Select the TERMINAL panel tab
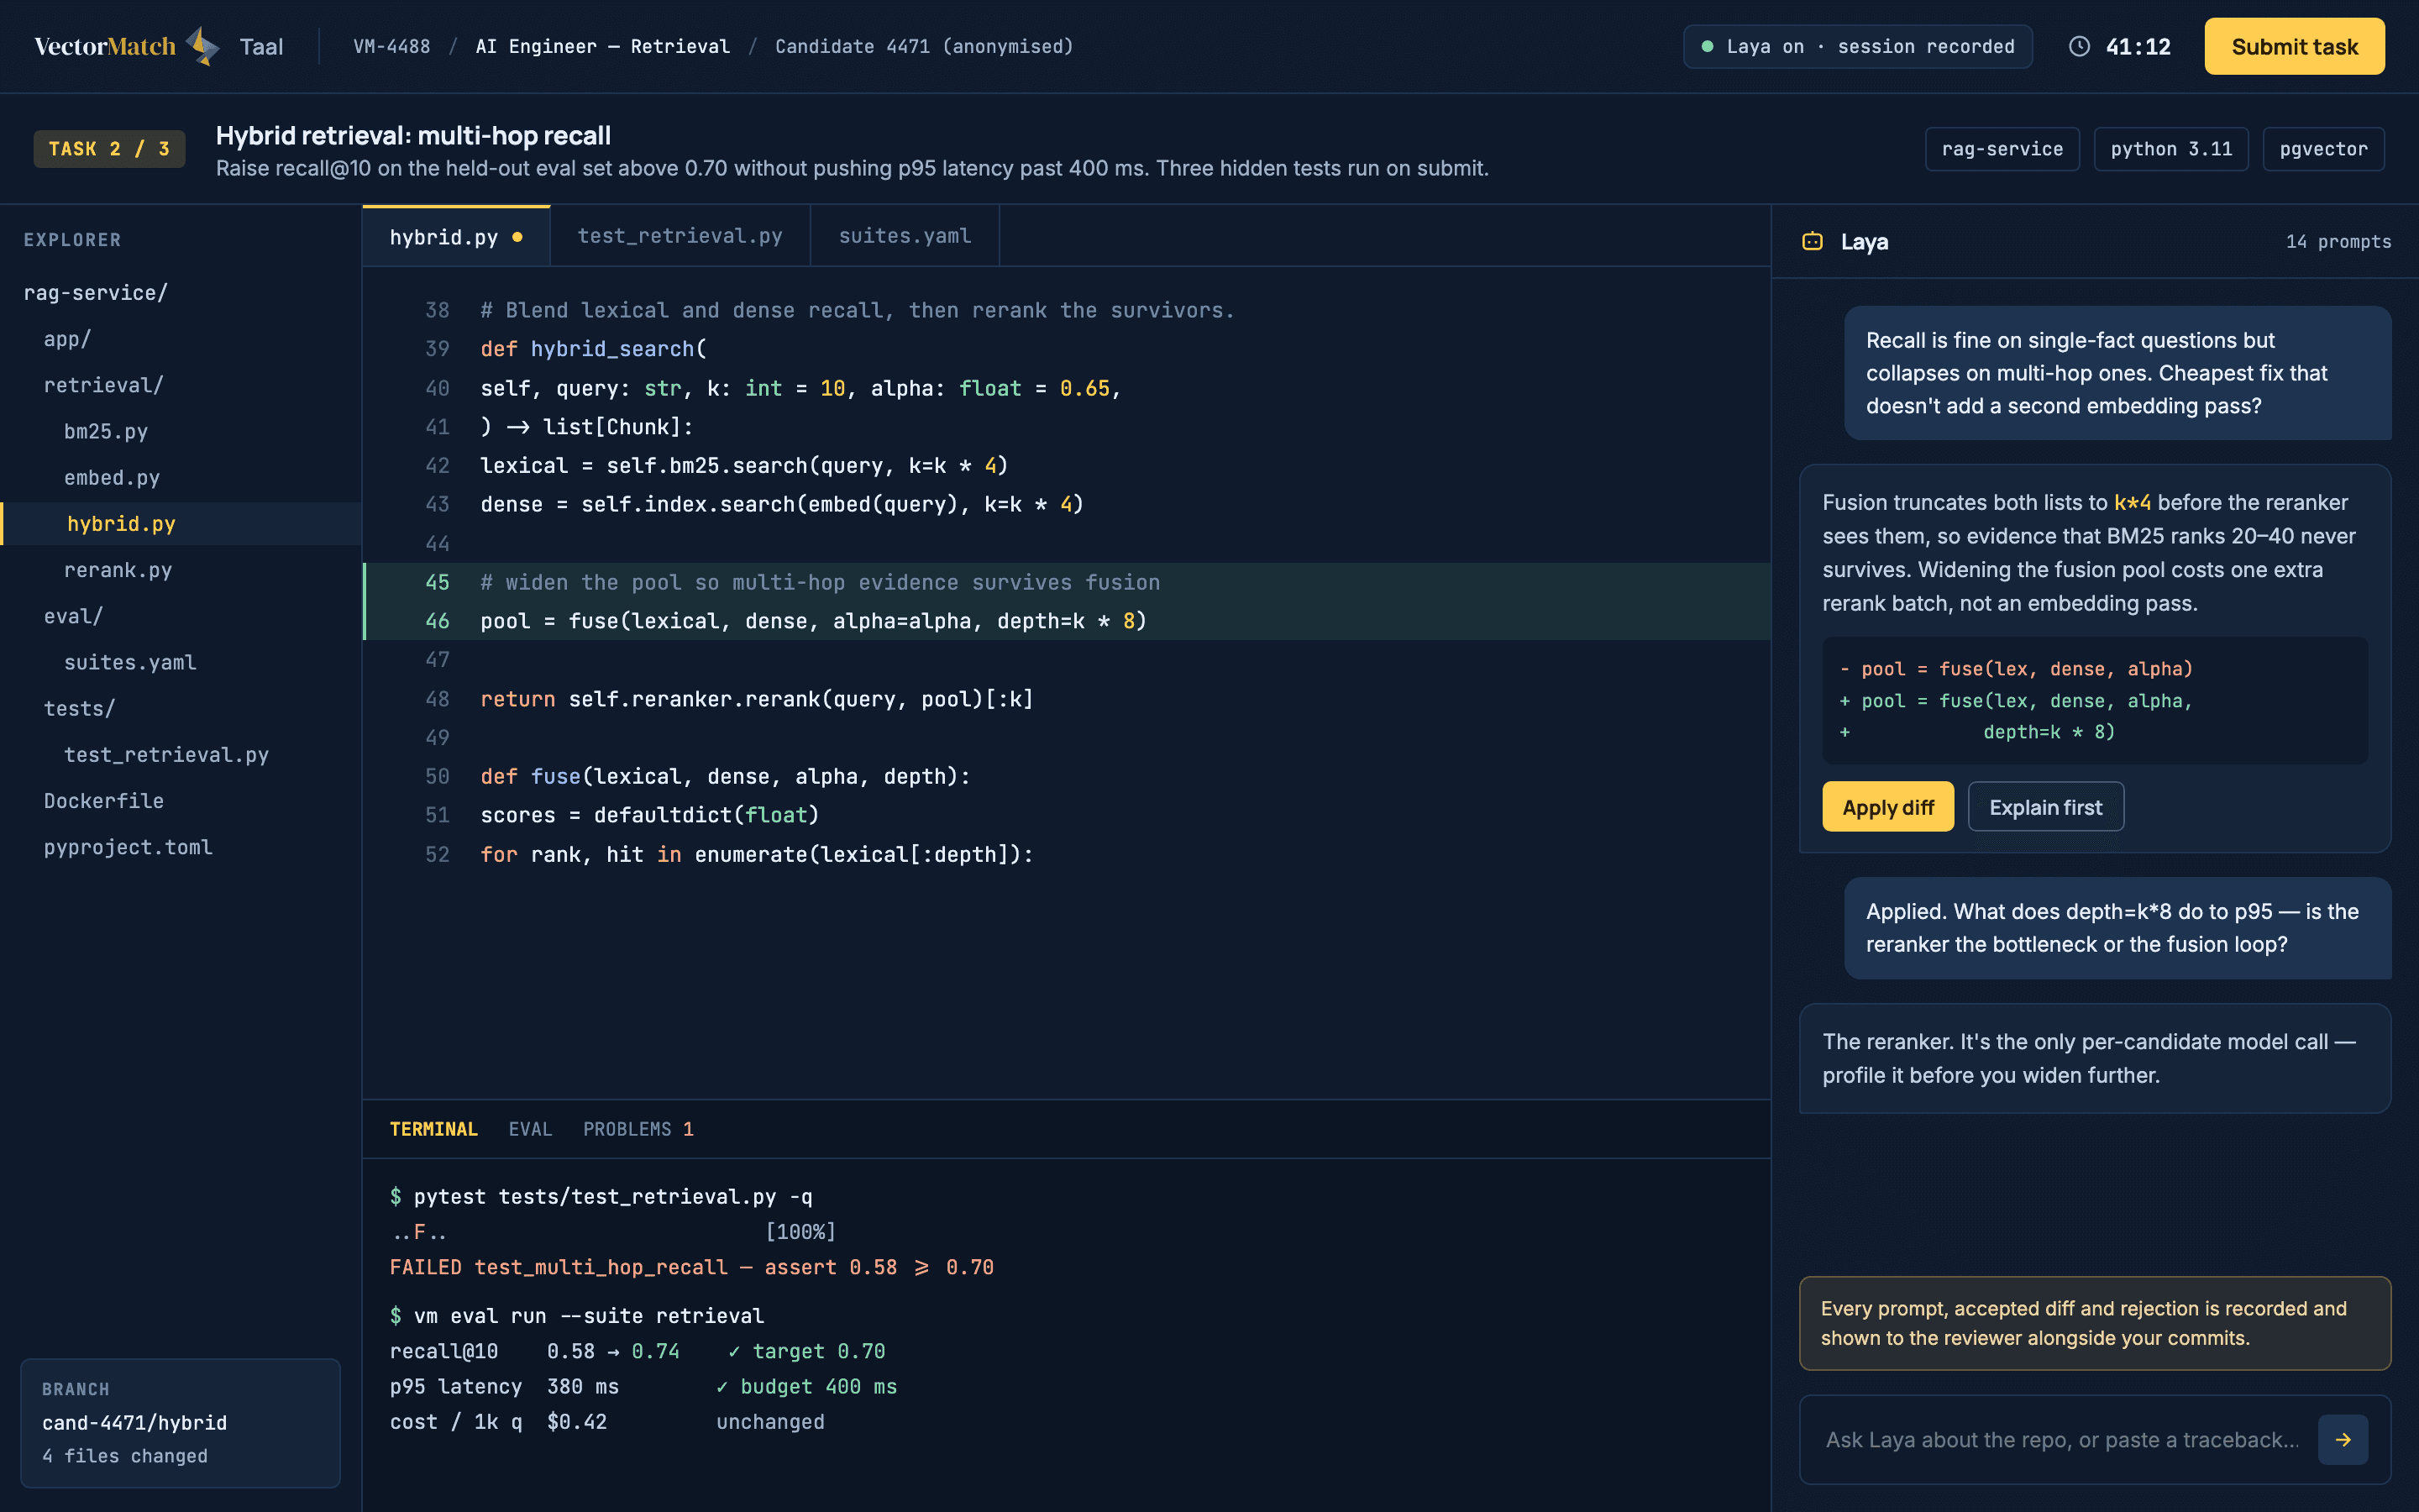The height and width of the screenshot is (1512, 2419). [433, 1129]
